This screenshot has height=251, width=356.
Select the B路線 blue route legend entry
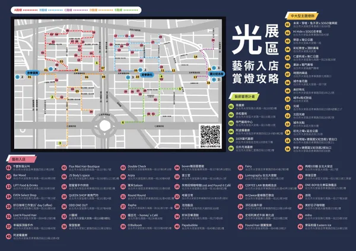tap(51, 10)
